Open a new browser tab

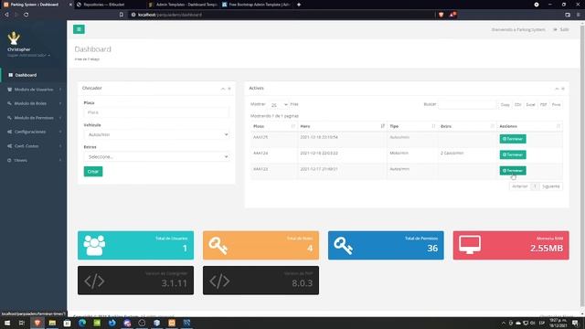pyautogui.click(x=299, y=5)
